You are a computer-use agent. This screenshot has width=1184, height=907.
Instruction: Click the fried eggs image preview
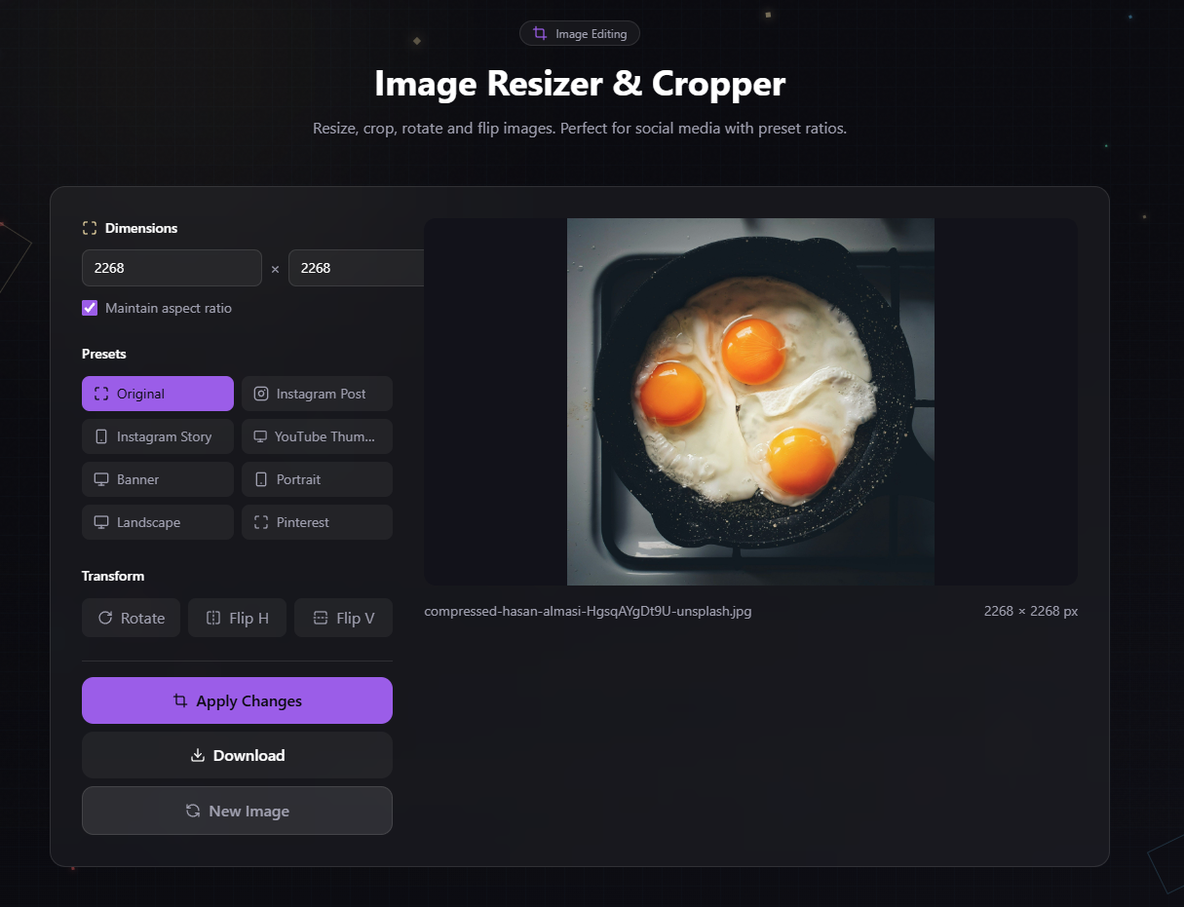(749, 400)
